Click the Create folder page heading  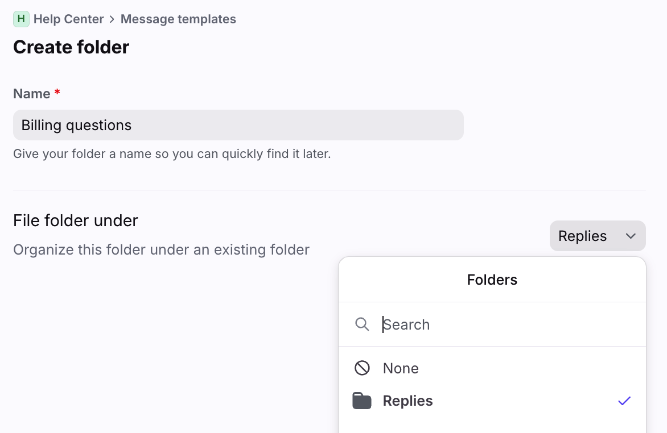(71, 47)
